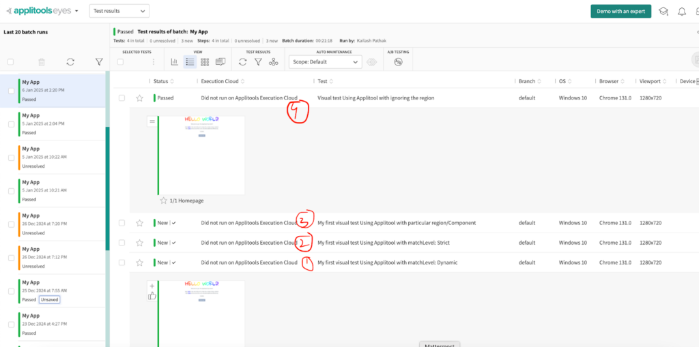
Task: Switch to the bar chart view icon
Action: 175,62
